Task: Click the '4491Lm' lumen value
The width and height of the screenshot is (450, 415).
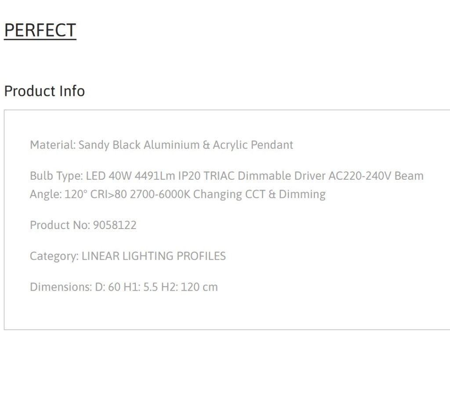Action: 155,176
